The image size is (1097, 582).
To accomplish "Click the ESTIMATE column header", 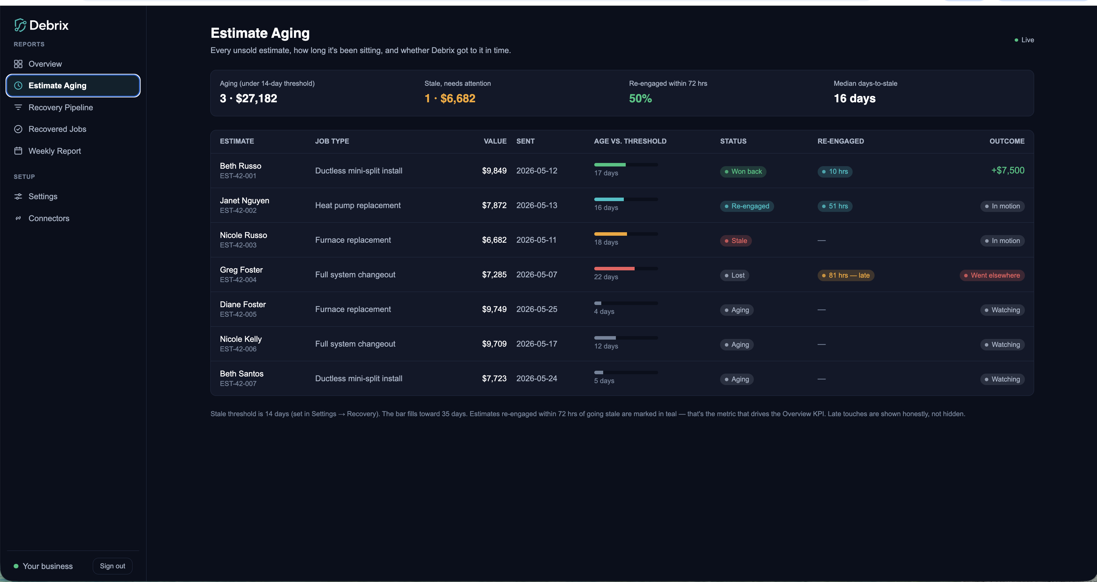I will tap(237, 141).
